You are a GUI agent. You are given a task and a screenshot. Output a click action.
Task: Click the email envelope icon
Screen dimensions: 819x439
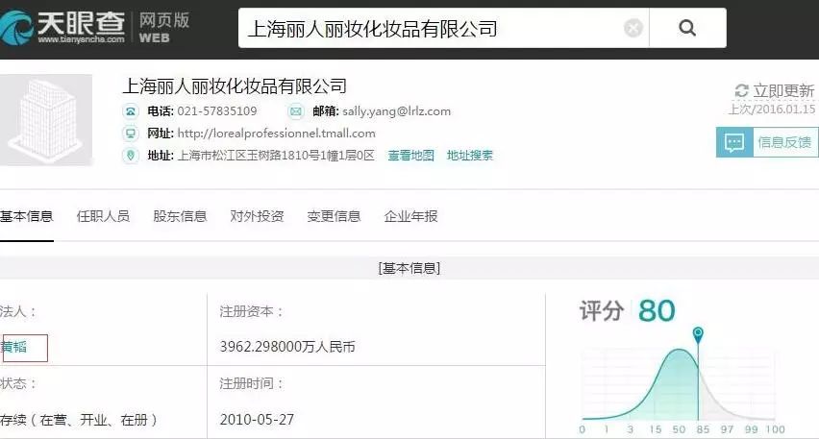[296, 111]
